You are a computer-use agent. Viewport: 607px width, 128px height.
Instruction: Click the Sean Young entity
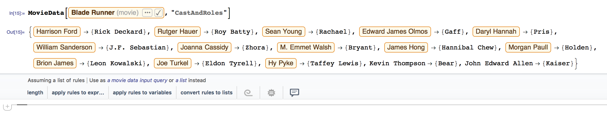pyautogui.click(x=283, y=32)
